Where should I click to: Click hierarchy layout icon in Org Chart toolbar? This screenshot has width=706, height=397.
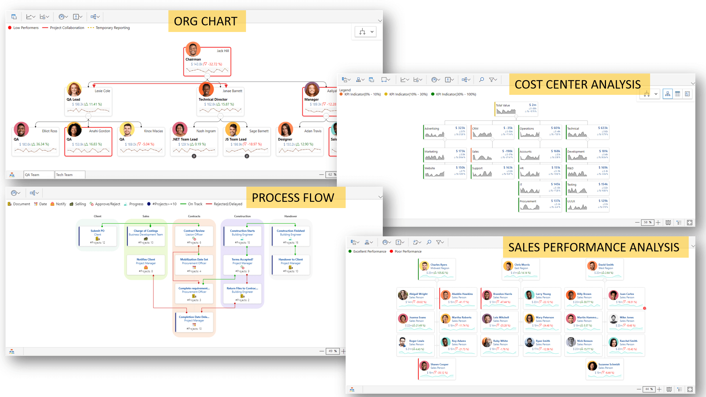[x=95, y=17]
